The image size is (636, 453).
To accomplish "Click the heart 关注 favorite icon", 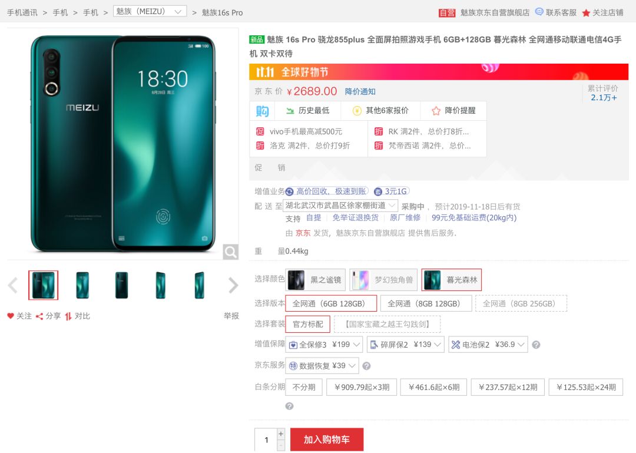I will [11, 316].
